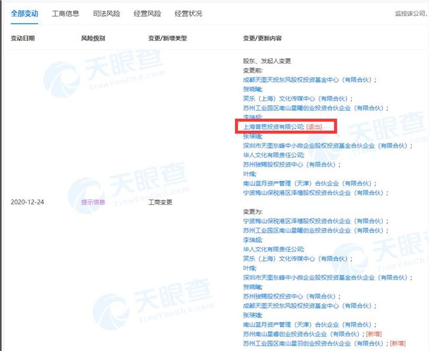This screenshot has width=429, height=351.
Task: Select the 经营状况 tab
Action: [x=188, y=13]
